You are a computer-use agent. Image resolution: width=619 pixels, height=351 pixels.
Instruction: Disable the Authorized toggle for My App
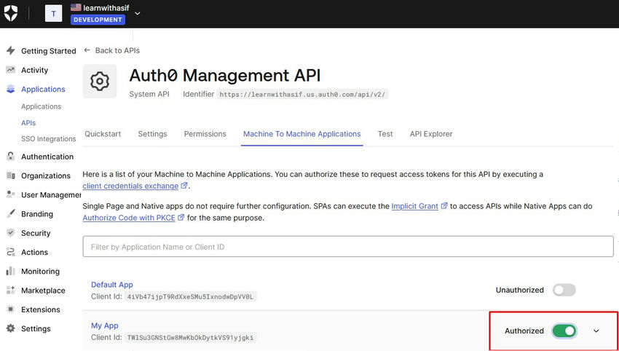tap(564, 331)
